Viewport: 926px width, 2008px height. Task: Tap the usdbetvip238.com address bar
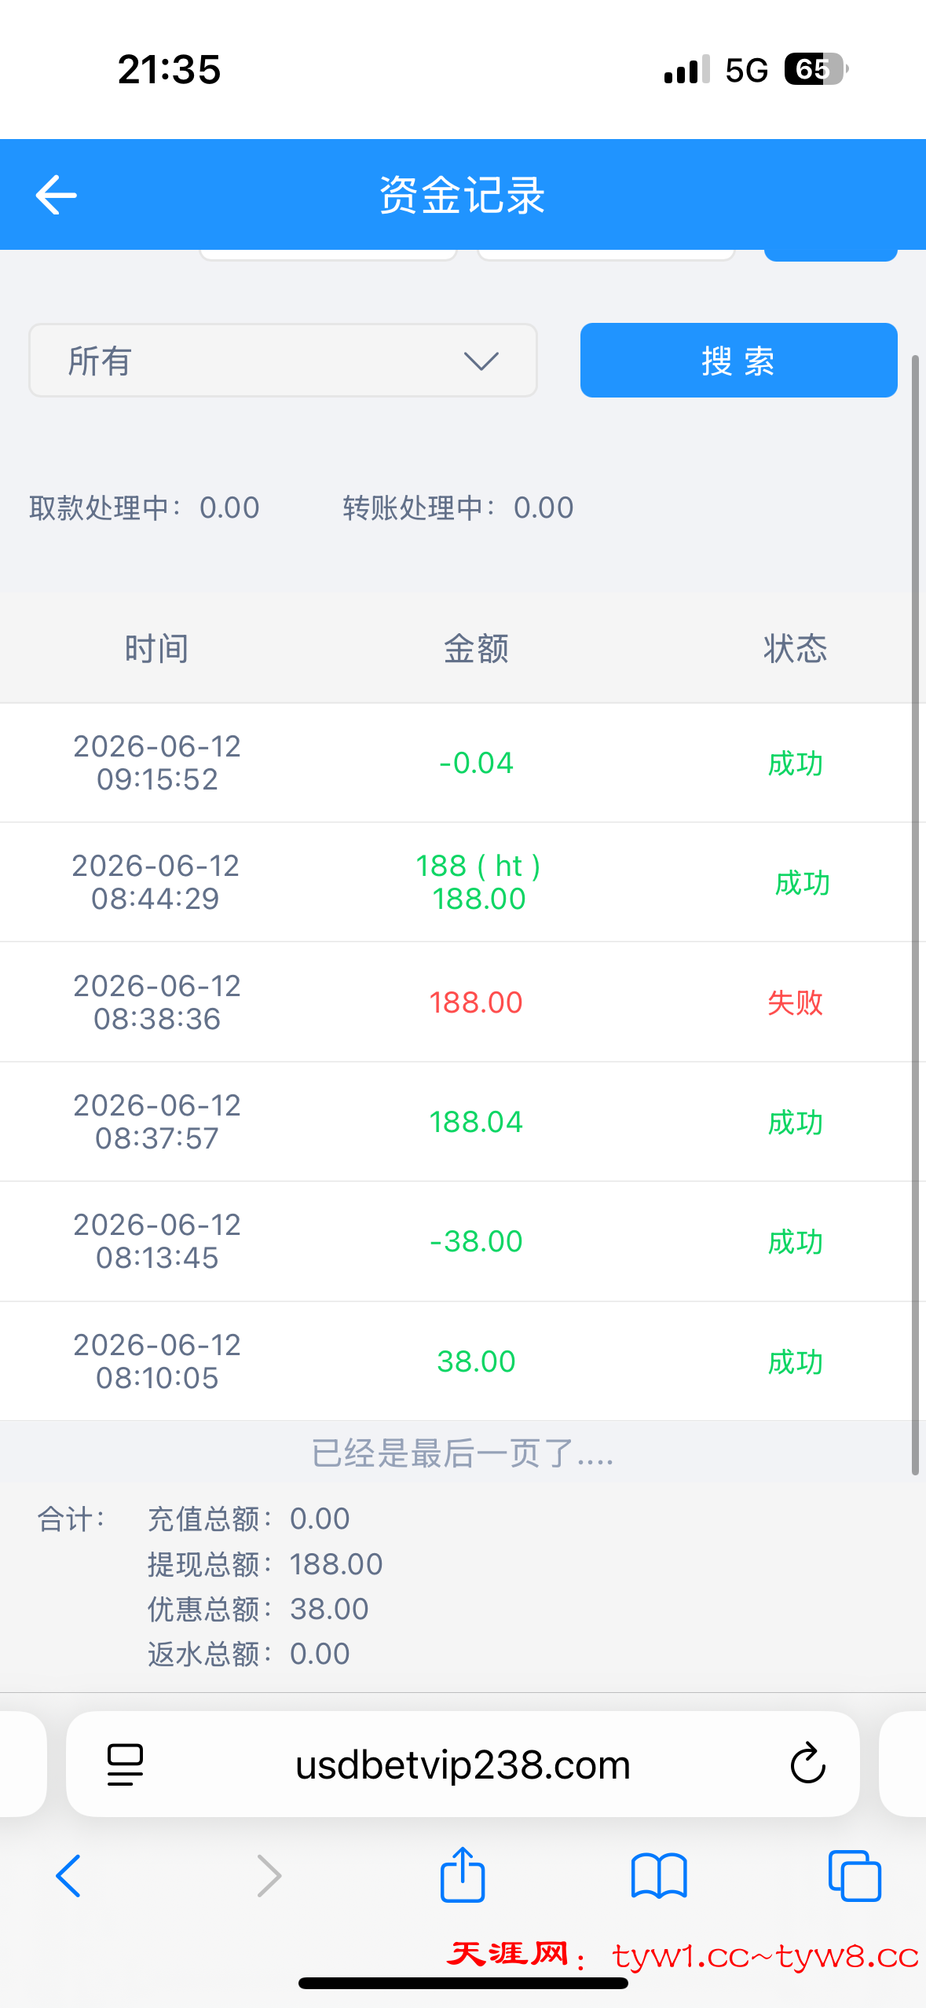click(x=463, y=1764)
